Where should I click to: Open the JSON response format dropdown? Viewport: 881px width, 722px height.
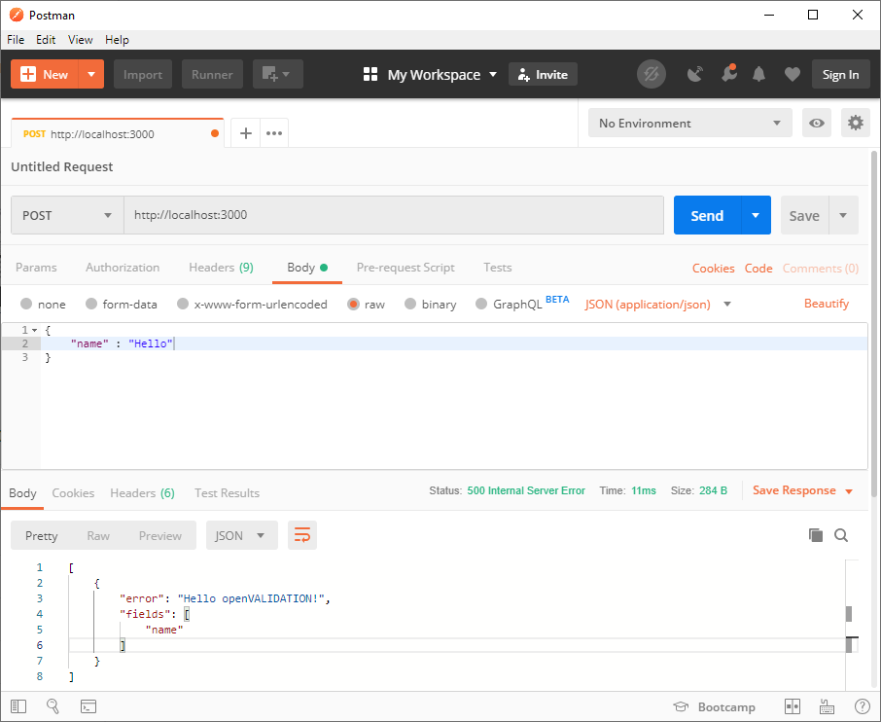tap(241, 535)
